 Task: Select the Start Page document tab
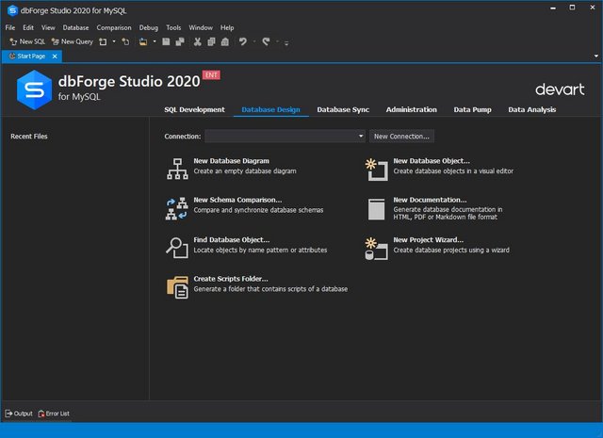31,57
